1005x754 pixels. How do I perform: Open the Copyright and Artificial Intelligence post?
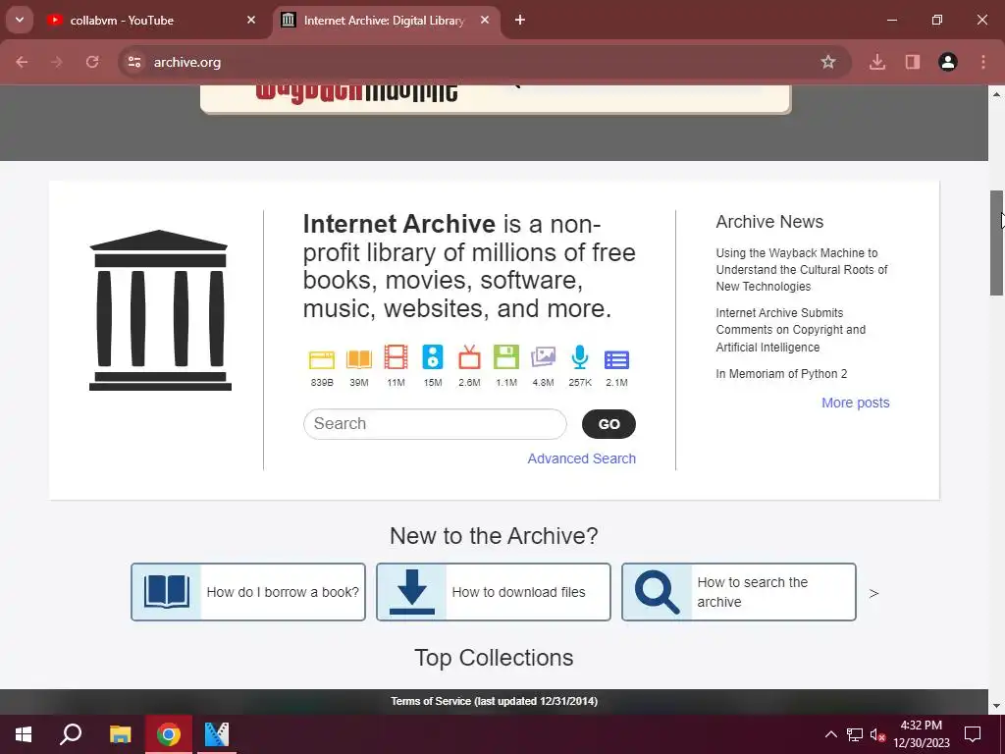pyautogui.click(x=791, y=330)
